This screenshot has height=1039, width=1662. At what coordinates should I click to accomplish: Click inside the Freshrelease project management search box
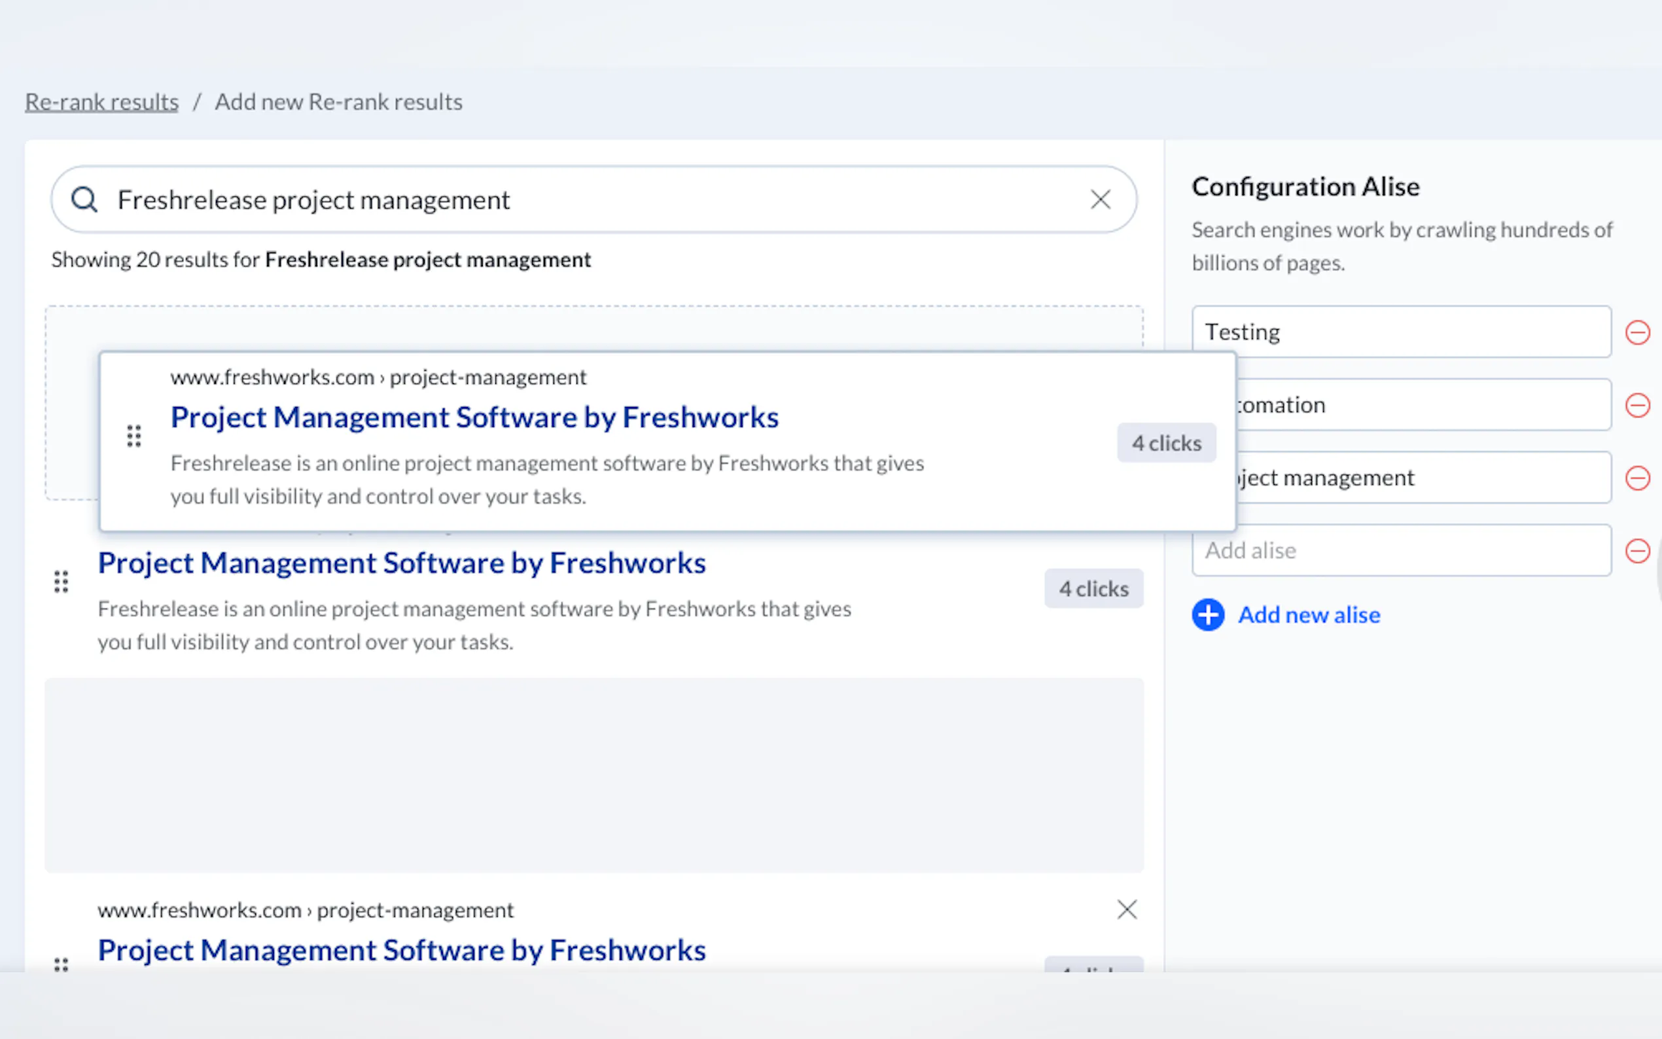(x=584, y=200)
